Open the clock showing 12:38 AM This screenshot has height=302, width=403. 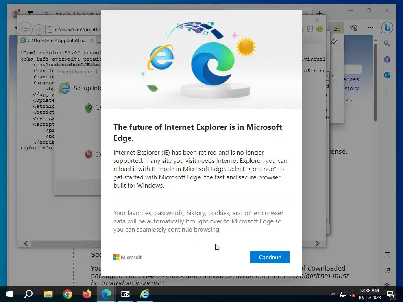369,294
